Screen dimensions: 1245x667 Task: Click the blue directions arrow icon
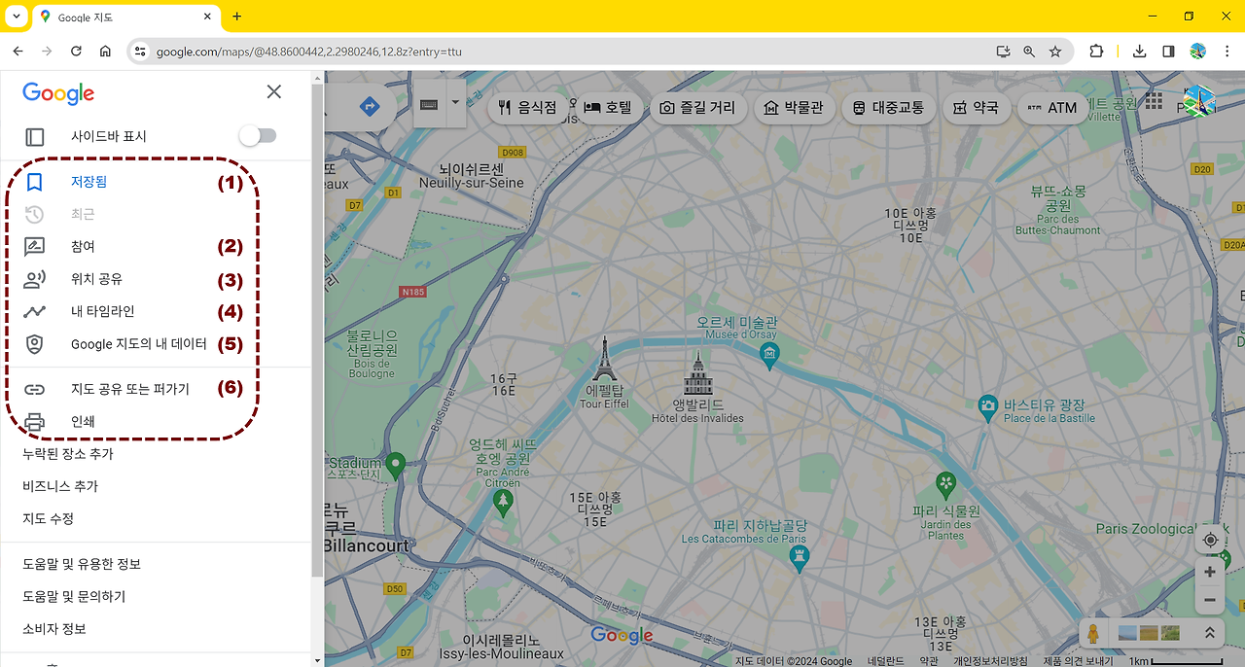click(x=369, y=107)
